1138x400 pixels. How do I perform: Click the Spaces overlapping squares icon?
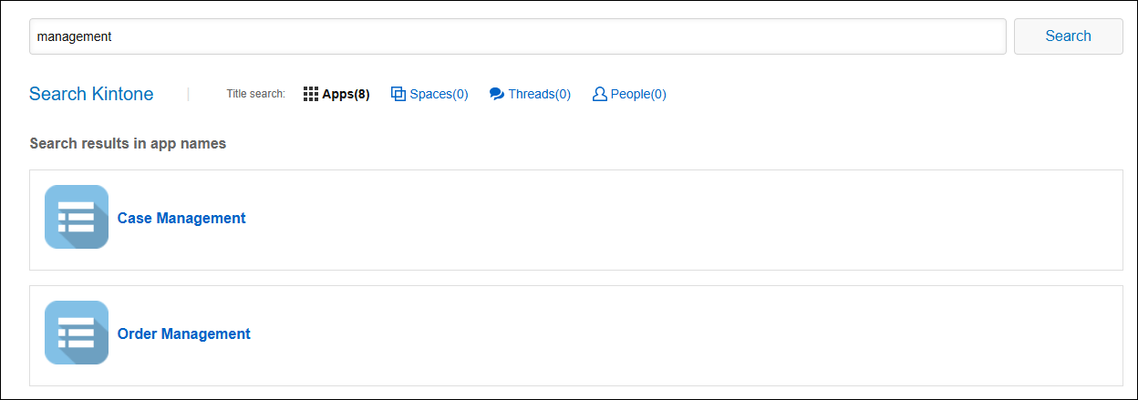398,94
